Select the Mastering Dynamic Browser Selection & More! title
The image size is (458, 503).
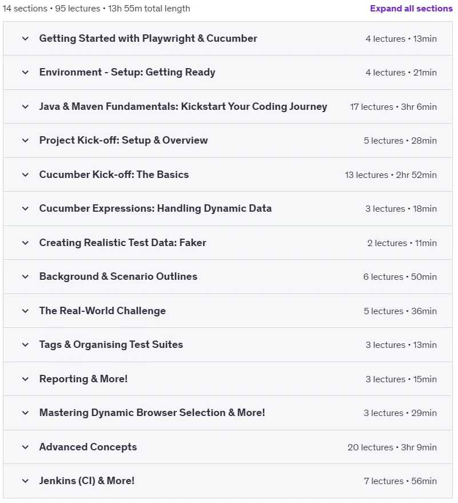tap(152, 413)
